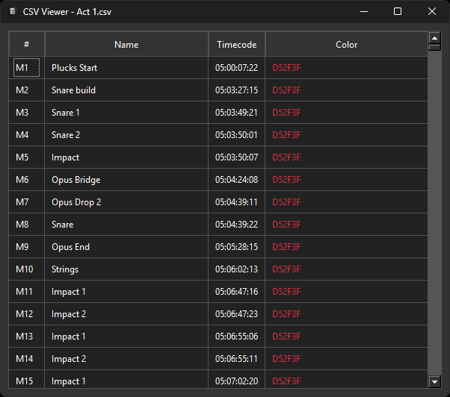Click timecode 05:03:27:15

(x=237, y=90)
